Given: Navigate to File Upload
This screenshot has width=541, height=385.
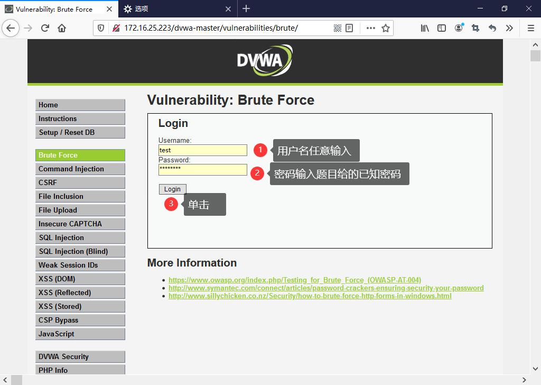Looking at the screenshot, I should (80, 210).
